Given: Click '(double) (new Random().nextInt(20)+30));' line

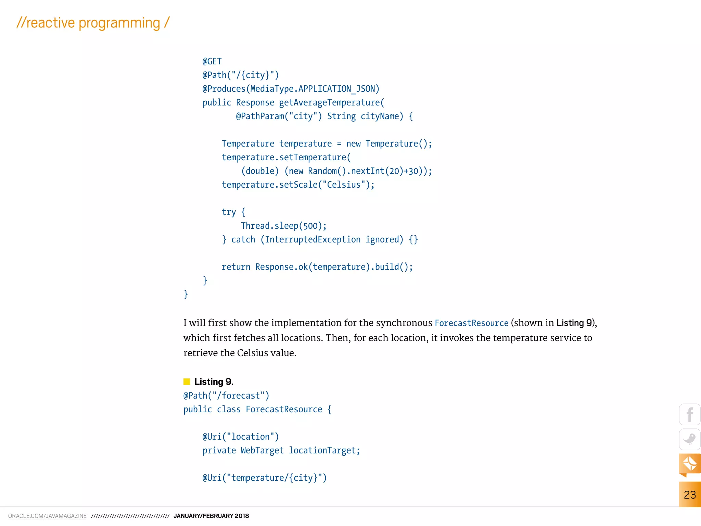Looking at the screenshot, I should (336, 171).
